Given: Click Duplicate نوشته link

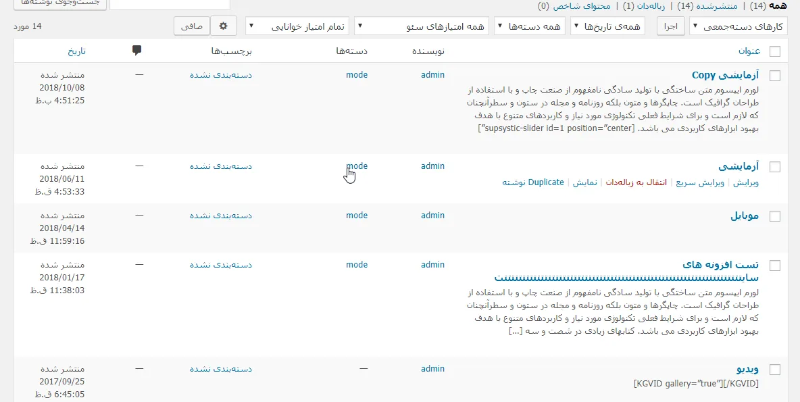Looking at the screenshot, I should pos(533,182).
